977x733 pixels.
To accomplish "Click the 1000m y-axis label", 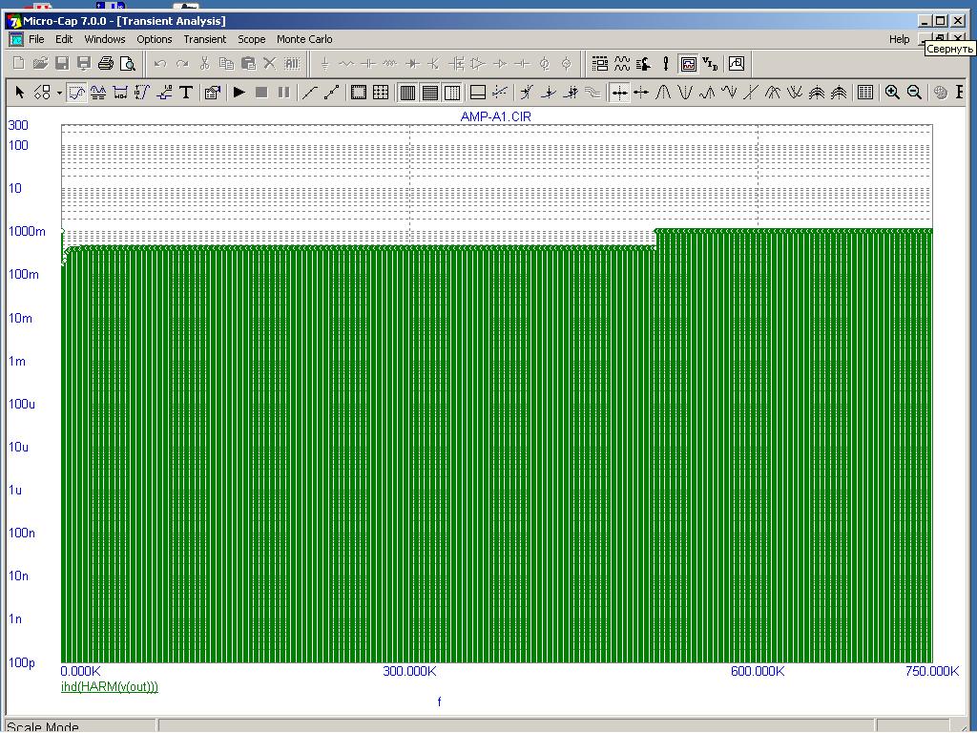I will [x=27, y=231].
